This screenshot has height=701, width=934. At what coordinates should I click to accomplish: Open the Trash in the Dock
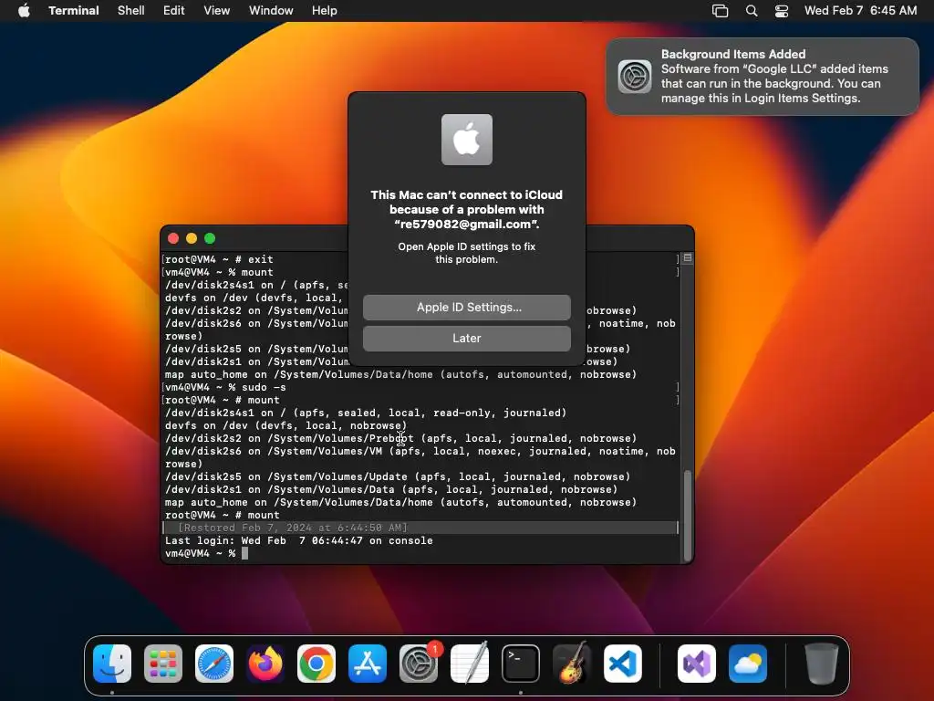click(822, 664)
